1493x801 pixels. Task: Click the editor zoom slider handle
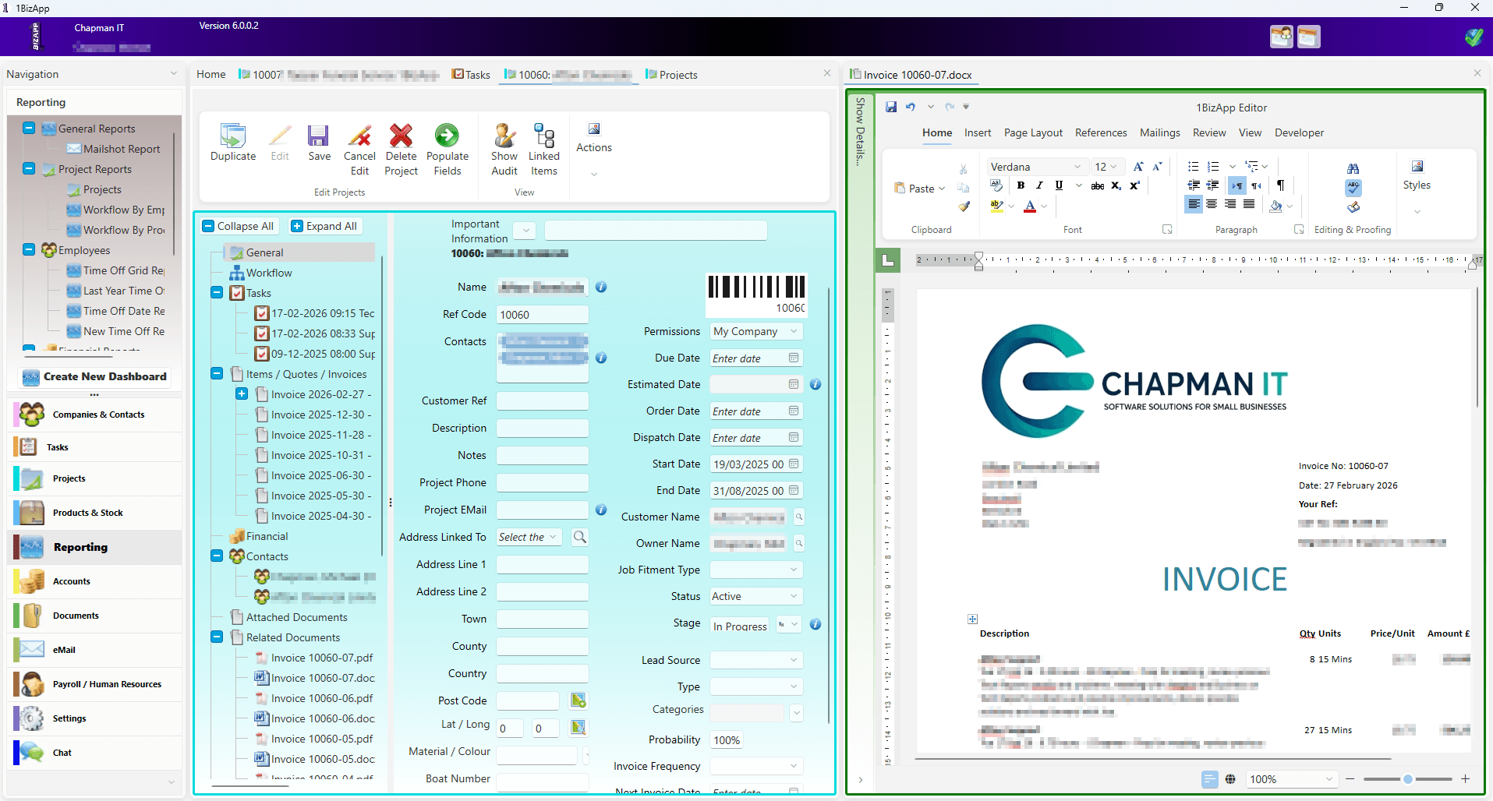pyautogui.click(x=1408, y=779)
